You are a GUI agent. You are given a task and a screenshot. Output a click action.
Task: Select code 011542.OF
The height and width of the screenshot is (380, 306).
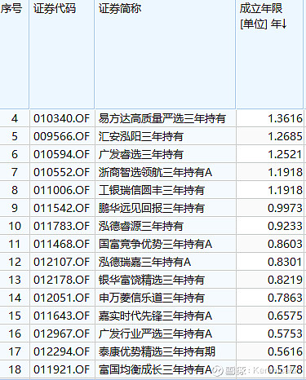[x=61, y=208]
